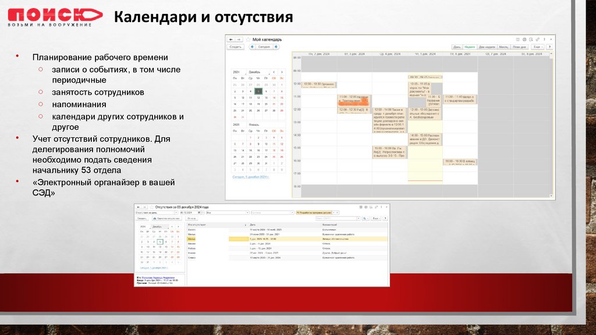Open Wednesday 15:00 - 16:00 event
Image resolution: width=596 pixels, height=335 pixels.
pyautogui.click(x=389, y=152)
